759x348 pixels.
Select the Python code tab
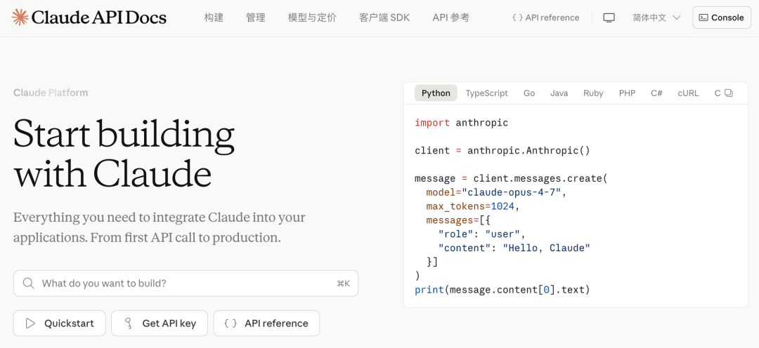(x=436, y=93)
